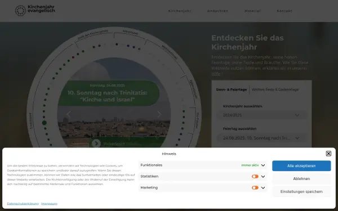
Task: Click the 'immer aktiv' label for Funktionales
Action: tap(250, 165)
